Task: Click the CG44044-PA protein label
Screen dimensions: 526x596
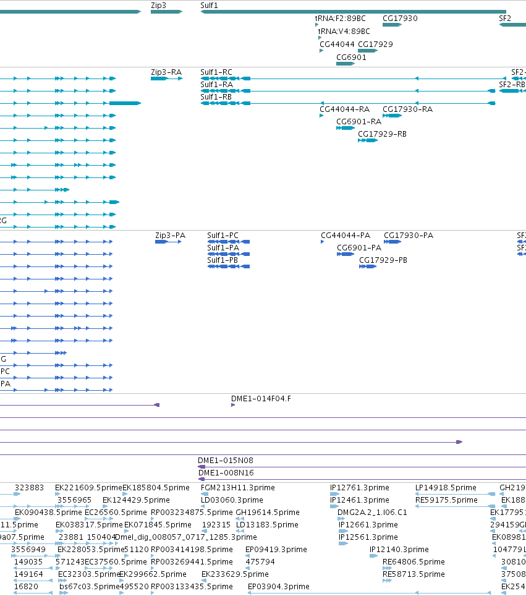Action: [x=345, y=236]
